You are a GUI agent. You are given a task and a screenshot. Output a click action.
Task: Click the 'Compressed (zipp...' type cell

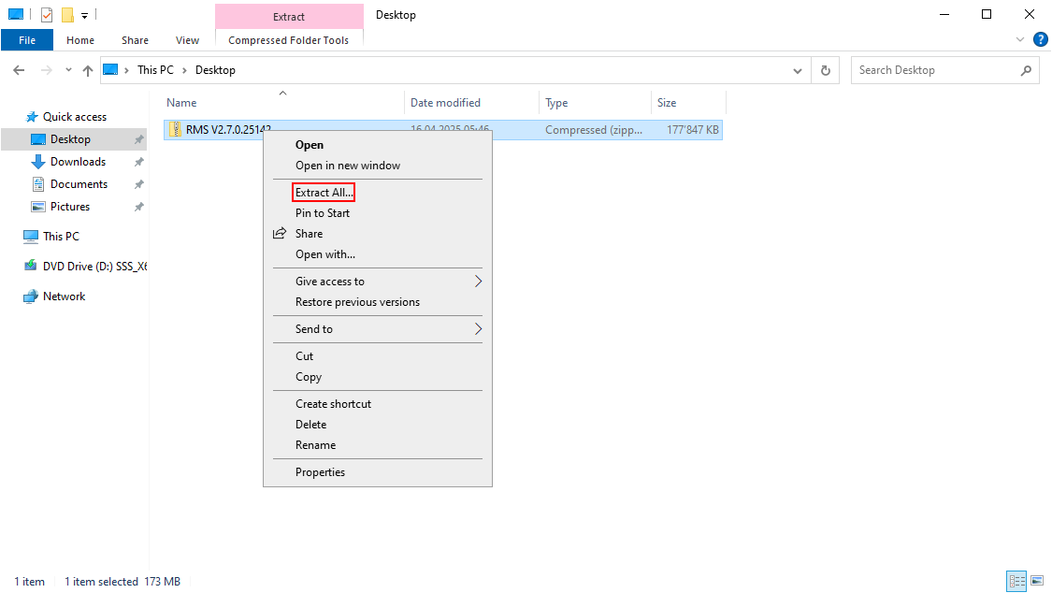(x=594, y=130)
